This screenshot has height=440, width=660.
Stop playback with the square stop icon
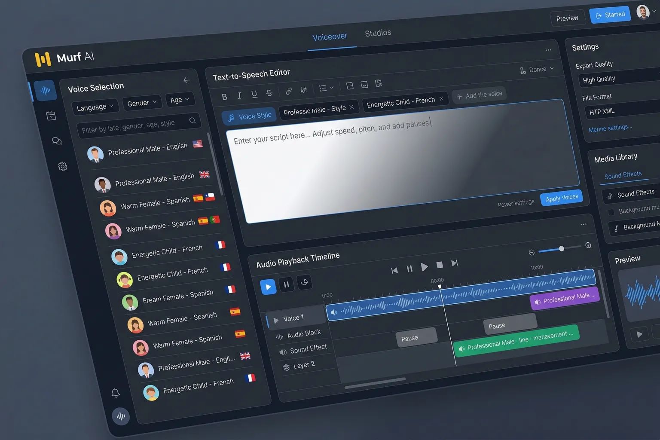(x=440, y=265)
